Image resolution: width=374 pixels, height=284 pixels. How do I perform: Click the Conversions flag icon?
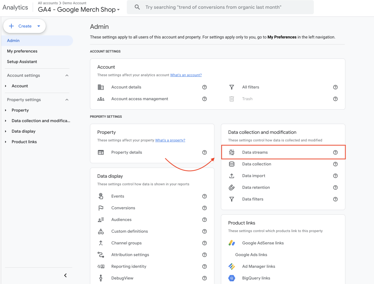pos(101,208)
